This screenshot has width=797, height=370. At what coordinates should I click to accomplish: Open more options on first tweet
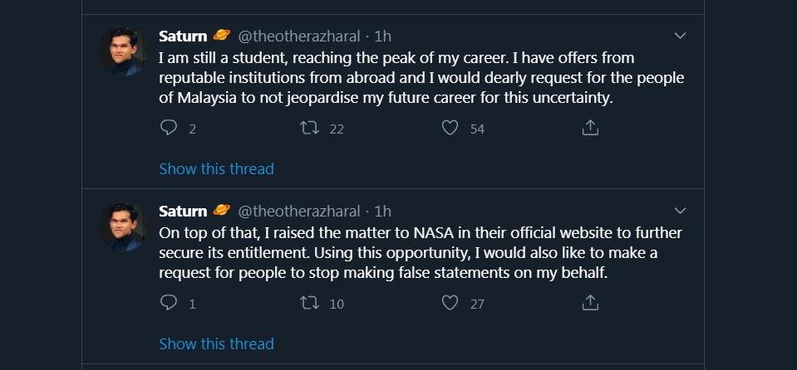point(680,36)
